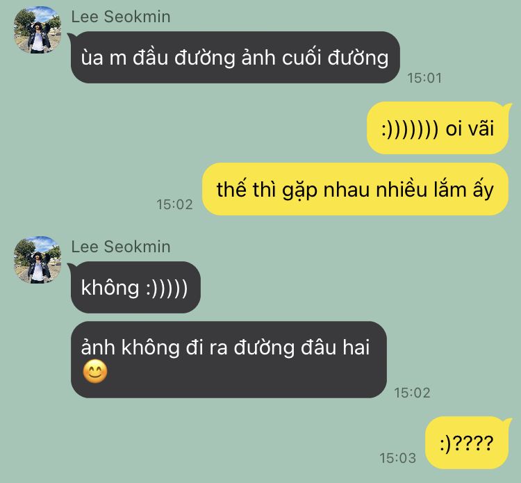Select the sender name above the 'không :)))))' bubble
This screenshot has height=483, width=521.
tap(121, 247)
